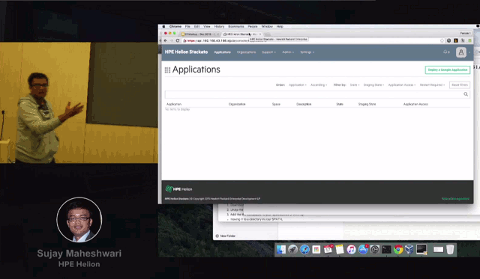480x279 pixels.
Task: Open the Trash in the dock
Action: (x=450, y=249)
